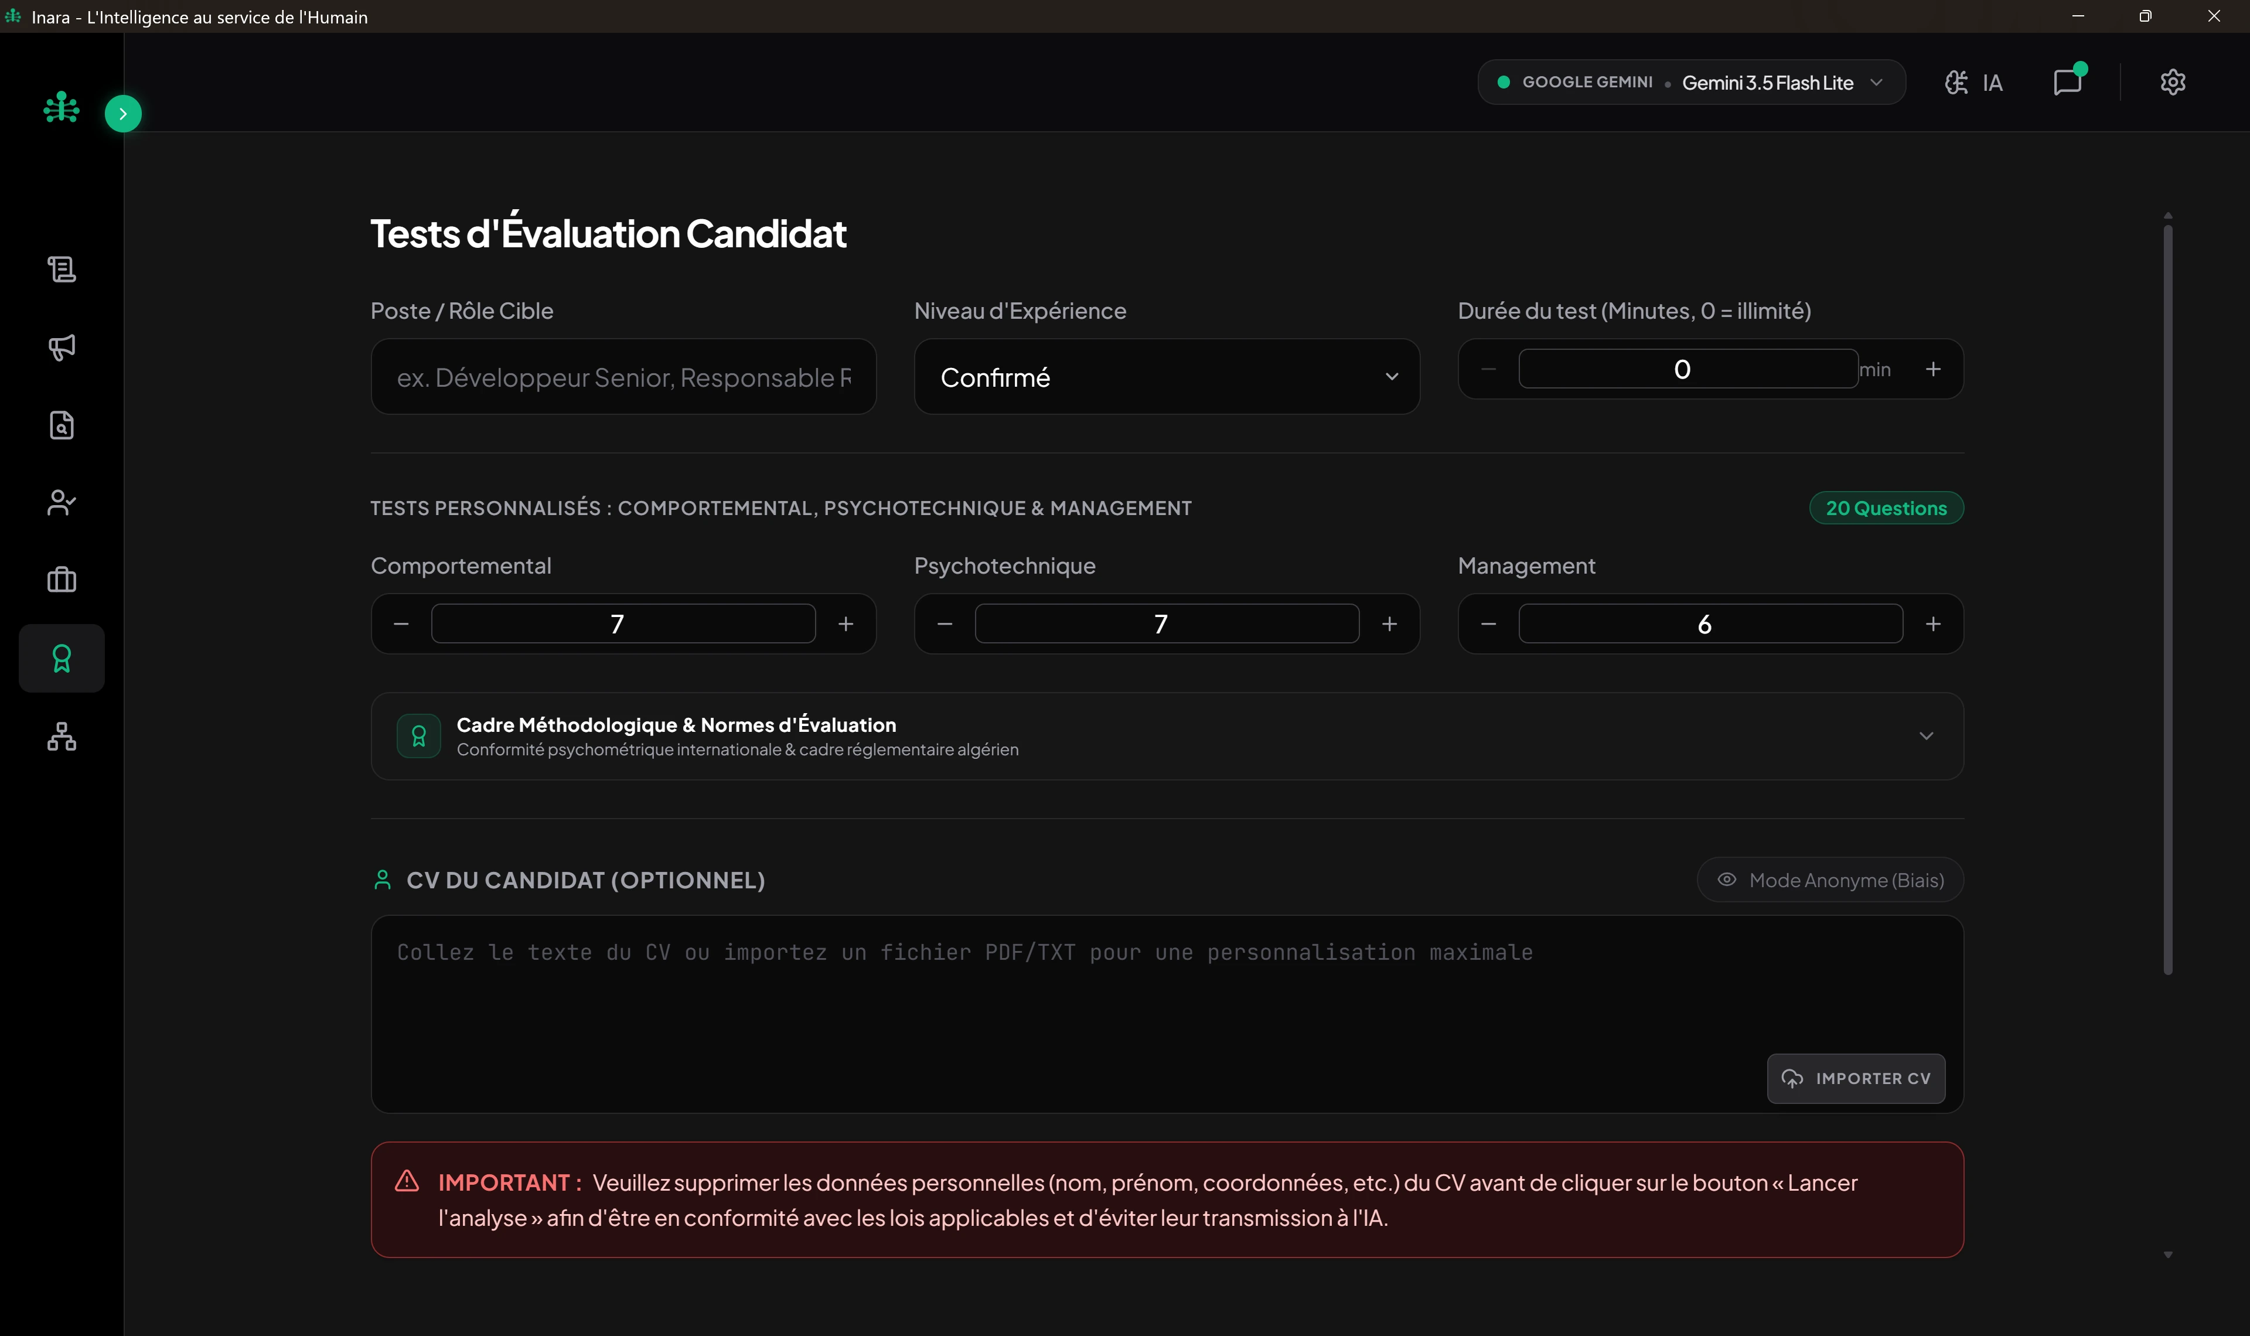Minimize the Inara window
Screen dimensions: 2250x1336
click(x=2078, y=16)
